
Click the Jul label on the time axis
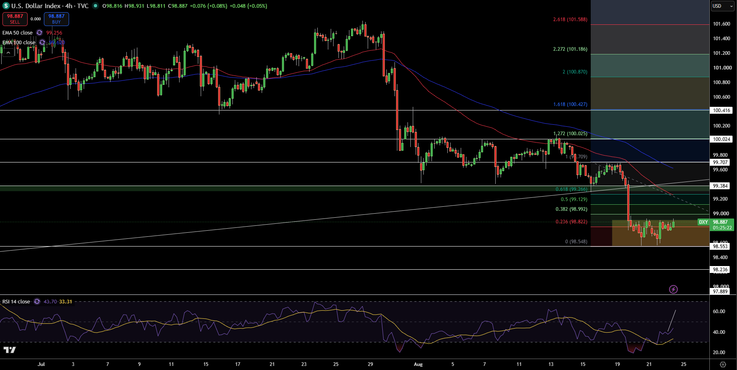41,364
